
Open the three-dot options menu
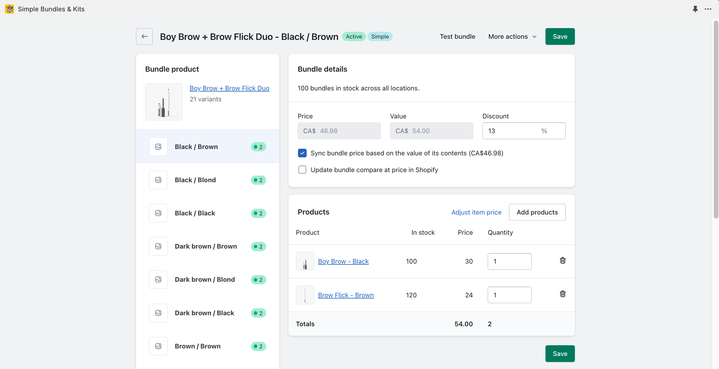coord(708,9)
